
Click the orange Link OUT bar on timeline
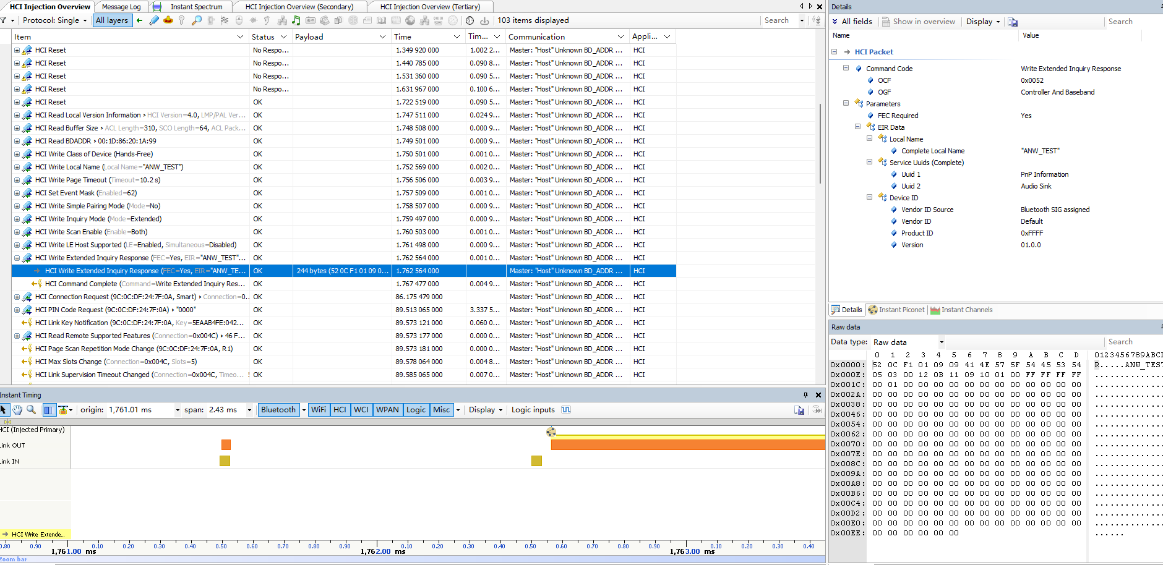coord(688,444)
